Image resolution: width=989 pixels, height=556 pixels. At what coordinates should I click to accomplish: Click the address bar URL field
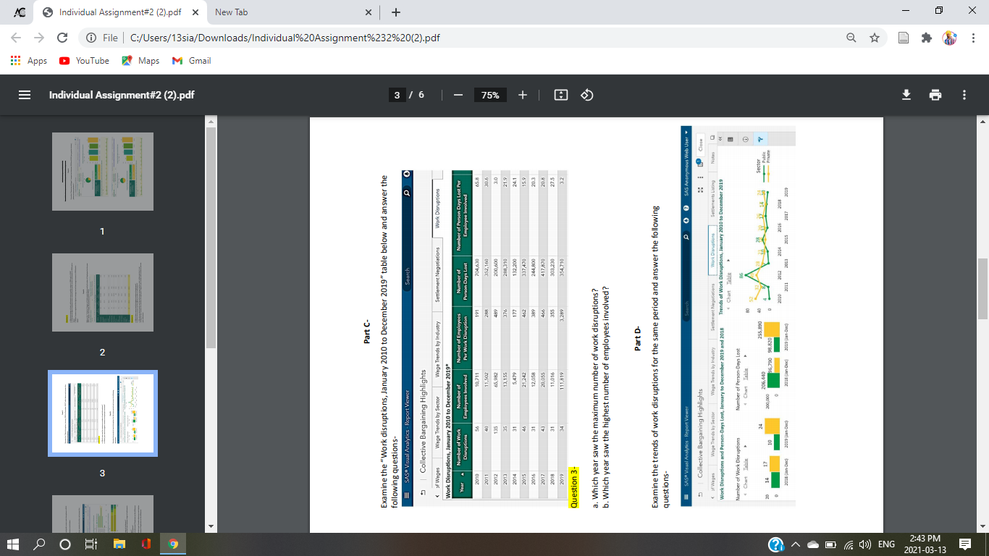pos(463,38)
